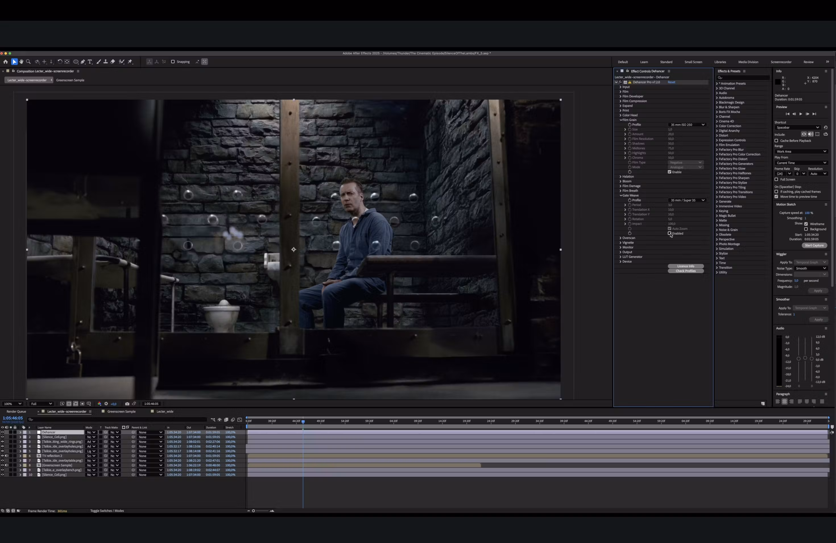
Task: Click the Dehancer Reset link
Action: click(x=671, y=82)
